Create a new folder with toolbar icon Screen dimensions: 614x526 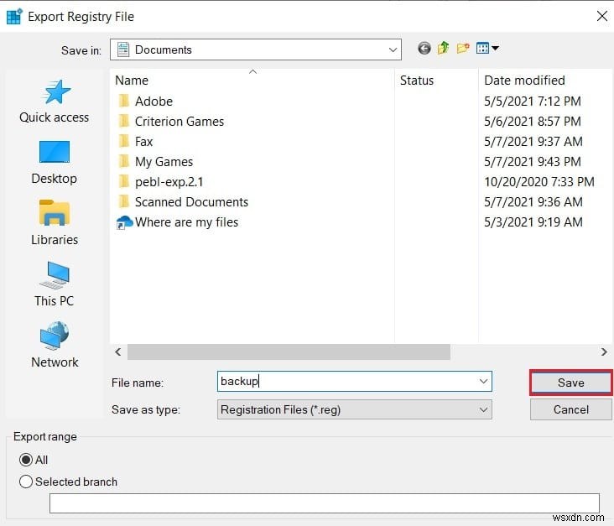pos(463,48)
